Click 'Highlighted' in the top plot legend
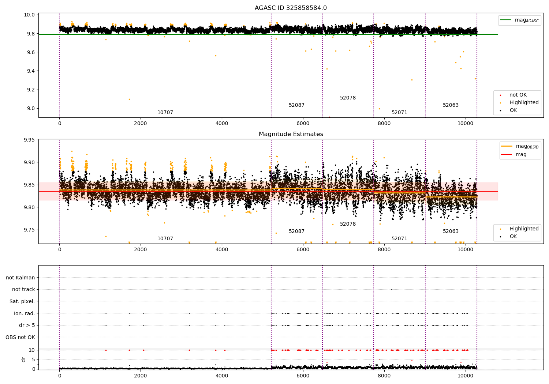Screen dimensions: 549x384 click(x=524, y=103)
